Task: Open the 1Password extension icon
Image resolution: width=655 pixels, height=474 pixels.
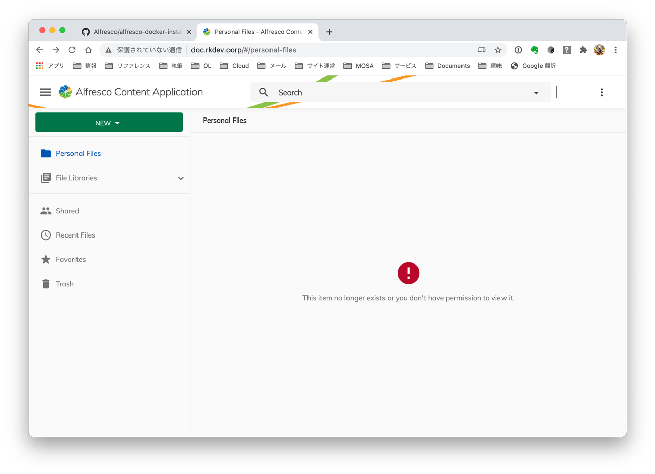Action: pyautogui.click(x=518, y=50)
